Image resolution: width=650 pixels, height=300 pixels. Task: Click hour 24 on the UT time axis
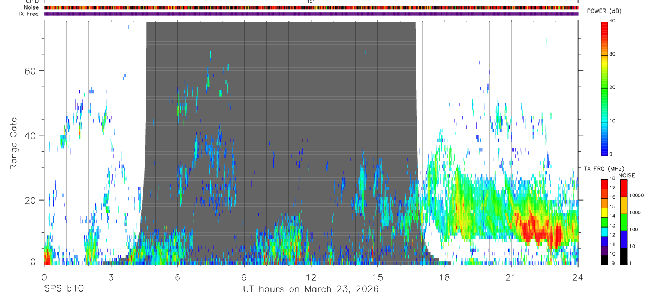[578, 277]
